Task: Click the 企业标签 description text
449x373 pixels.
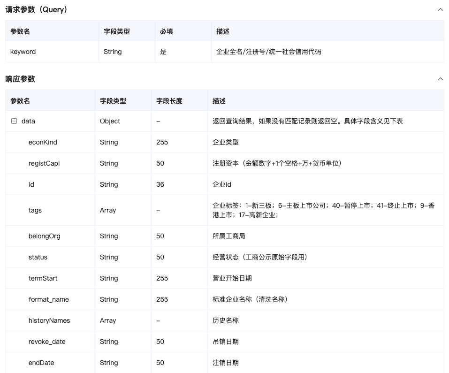Action: (x=324, y=210)
